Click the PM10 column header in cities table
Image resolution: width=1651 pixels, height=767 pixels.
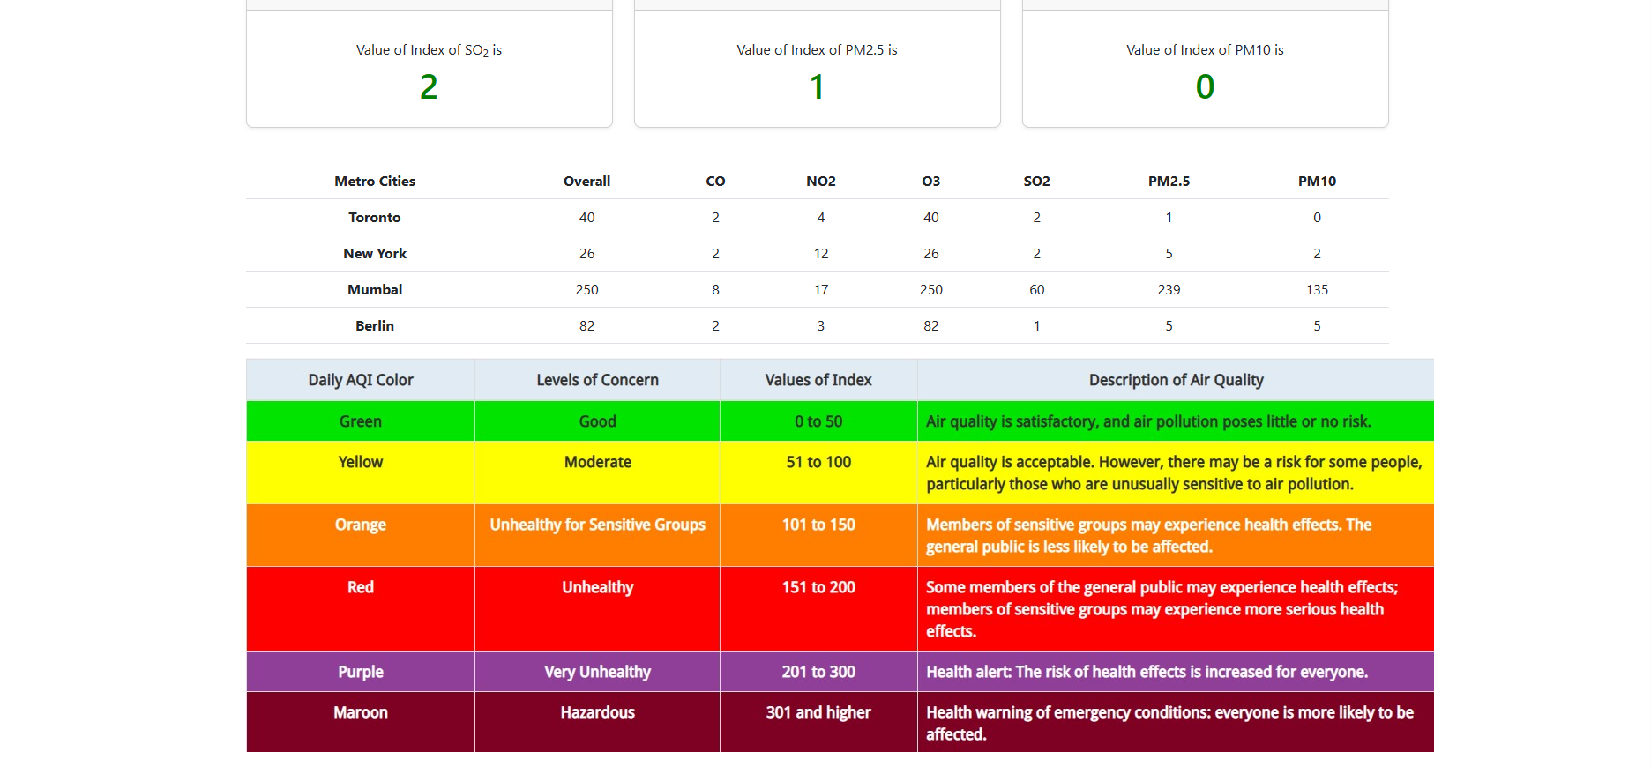[x=1317, y=181]
